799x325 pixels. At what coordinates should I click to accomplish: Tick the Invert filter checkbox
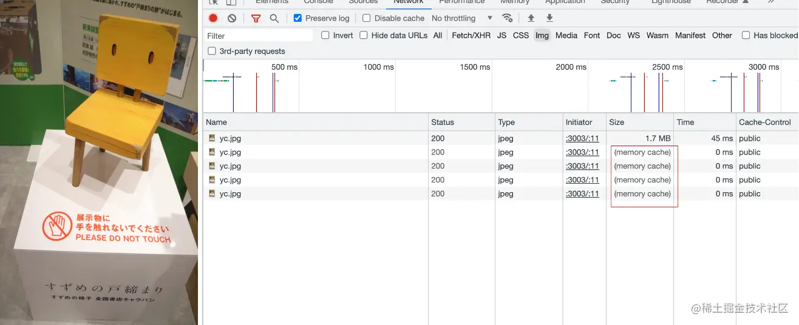pos(325,35)
